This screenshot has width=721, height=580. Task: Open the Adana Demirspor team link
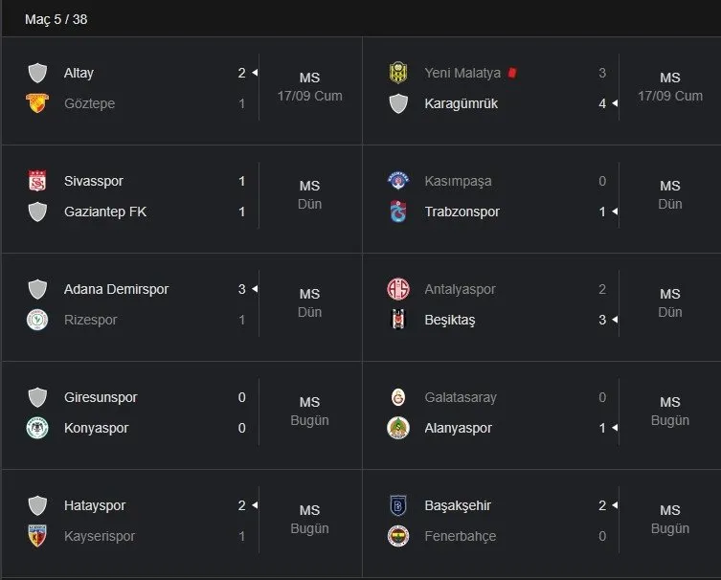pos(116,289)
